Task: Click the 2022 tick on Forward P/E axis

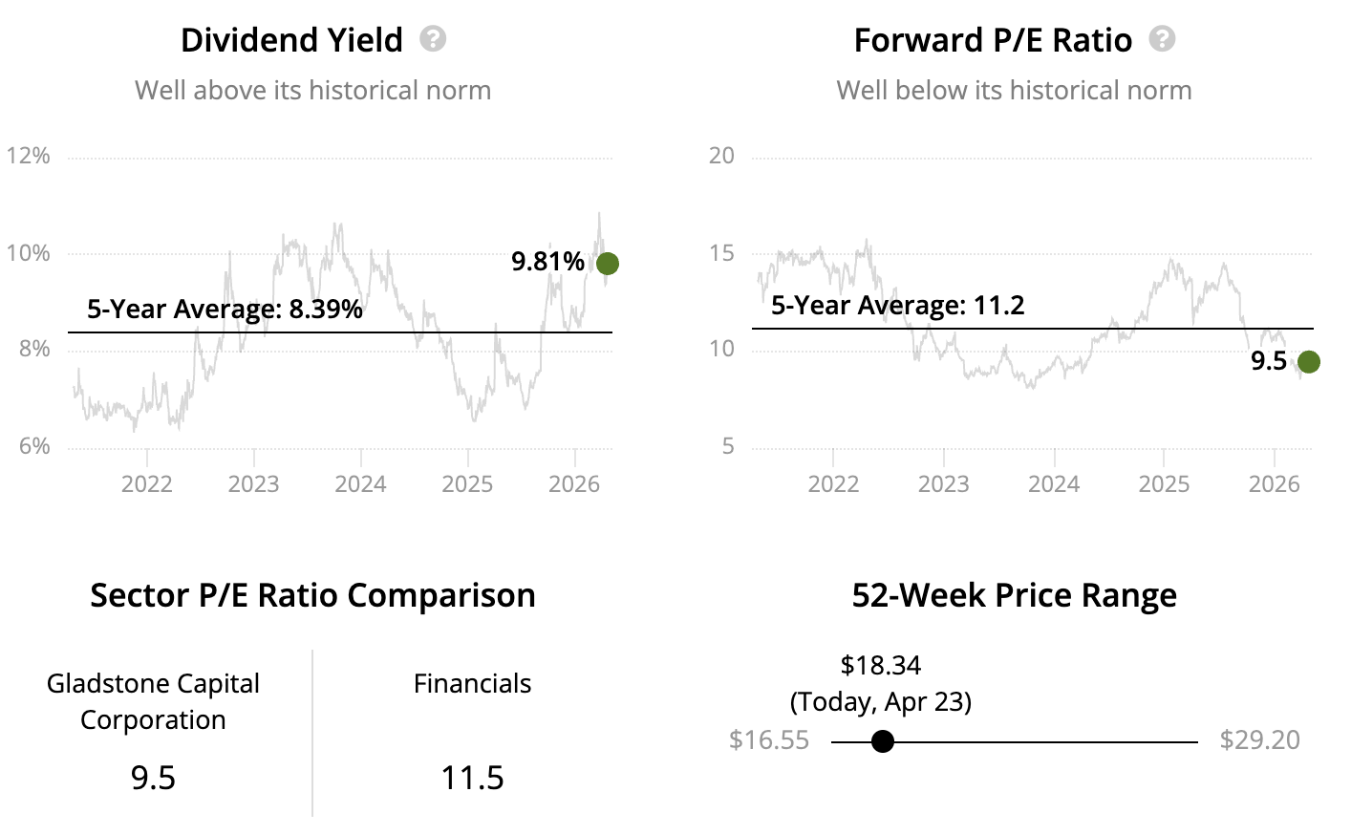Action: click(833, 483)
